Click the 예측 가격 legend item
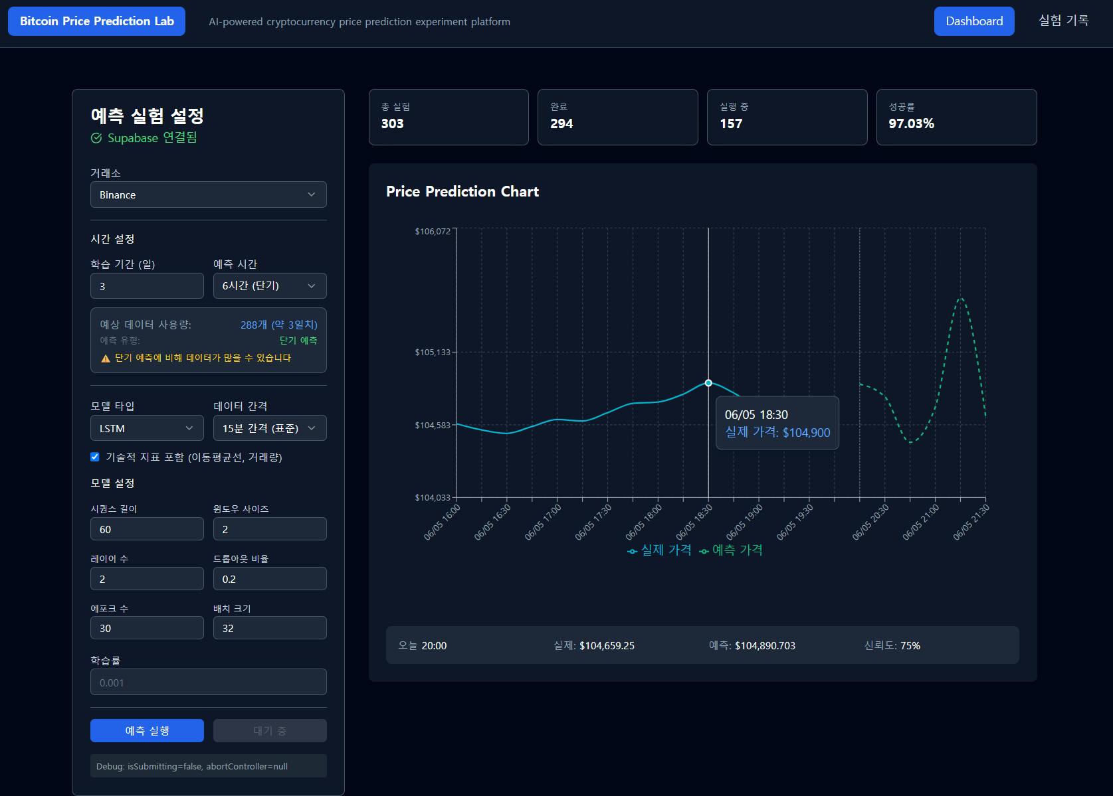 click(x=731, y=550)
